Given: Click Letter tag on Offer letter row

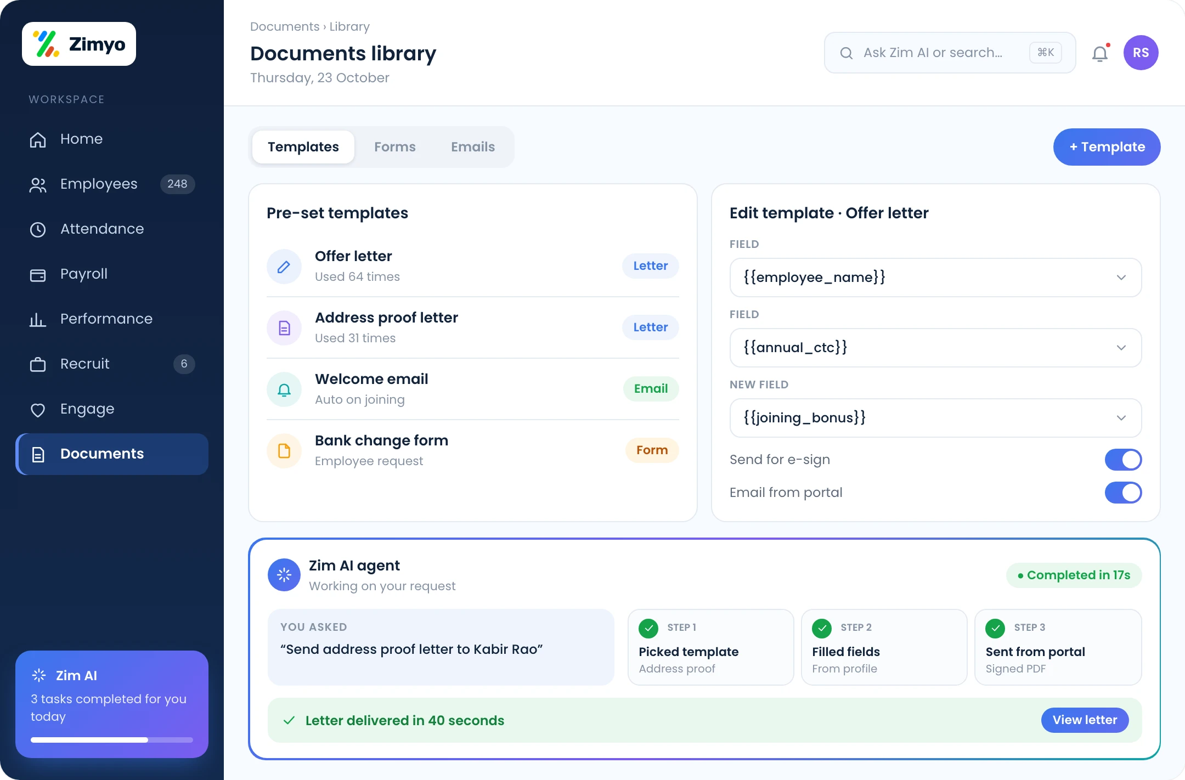Looking at the screenshot, I should 651,266.
